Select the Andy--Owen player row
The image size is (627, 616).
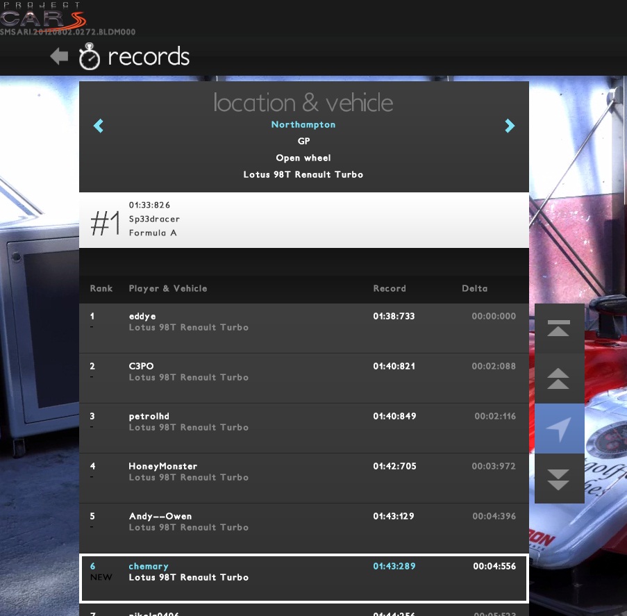tap(304, 528)
